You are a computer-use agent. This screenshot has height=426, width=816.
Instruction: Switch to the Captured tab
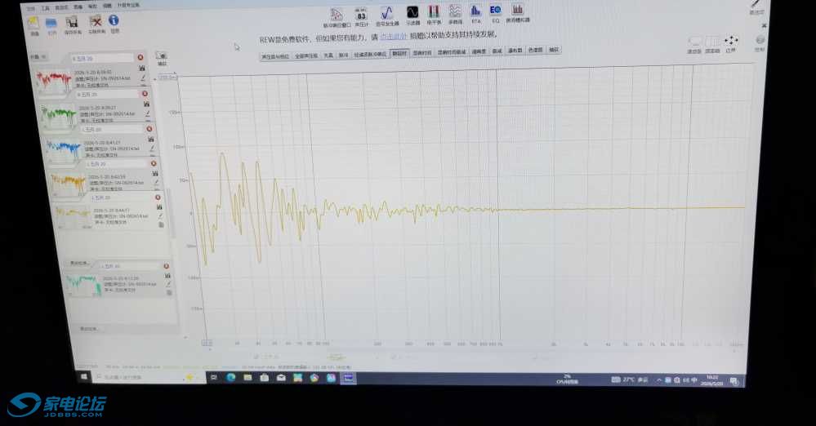(554, 50)
